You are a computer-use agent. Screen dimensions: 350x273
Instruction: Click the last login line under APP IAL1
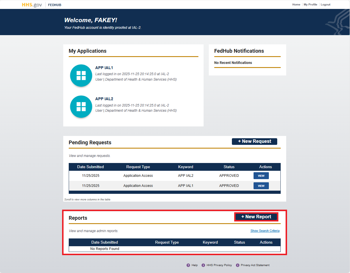click(132, 74)
